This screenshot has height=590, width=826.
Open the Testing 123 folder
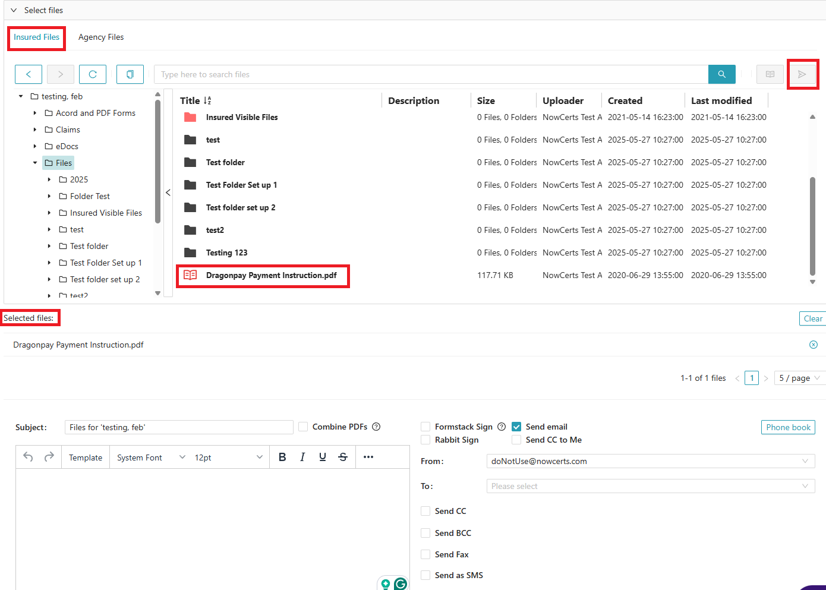(x=226, y=253)
